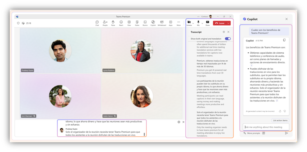Open citation 1 in Copilot response
Screen dimensions: 307x152
tap(251, 66)
